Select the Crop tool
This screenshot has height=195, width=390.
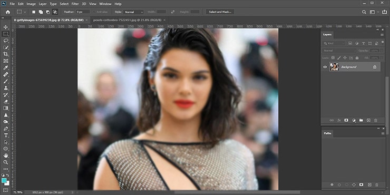(6, 54)
